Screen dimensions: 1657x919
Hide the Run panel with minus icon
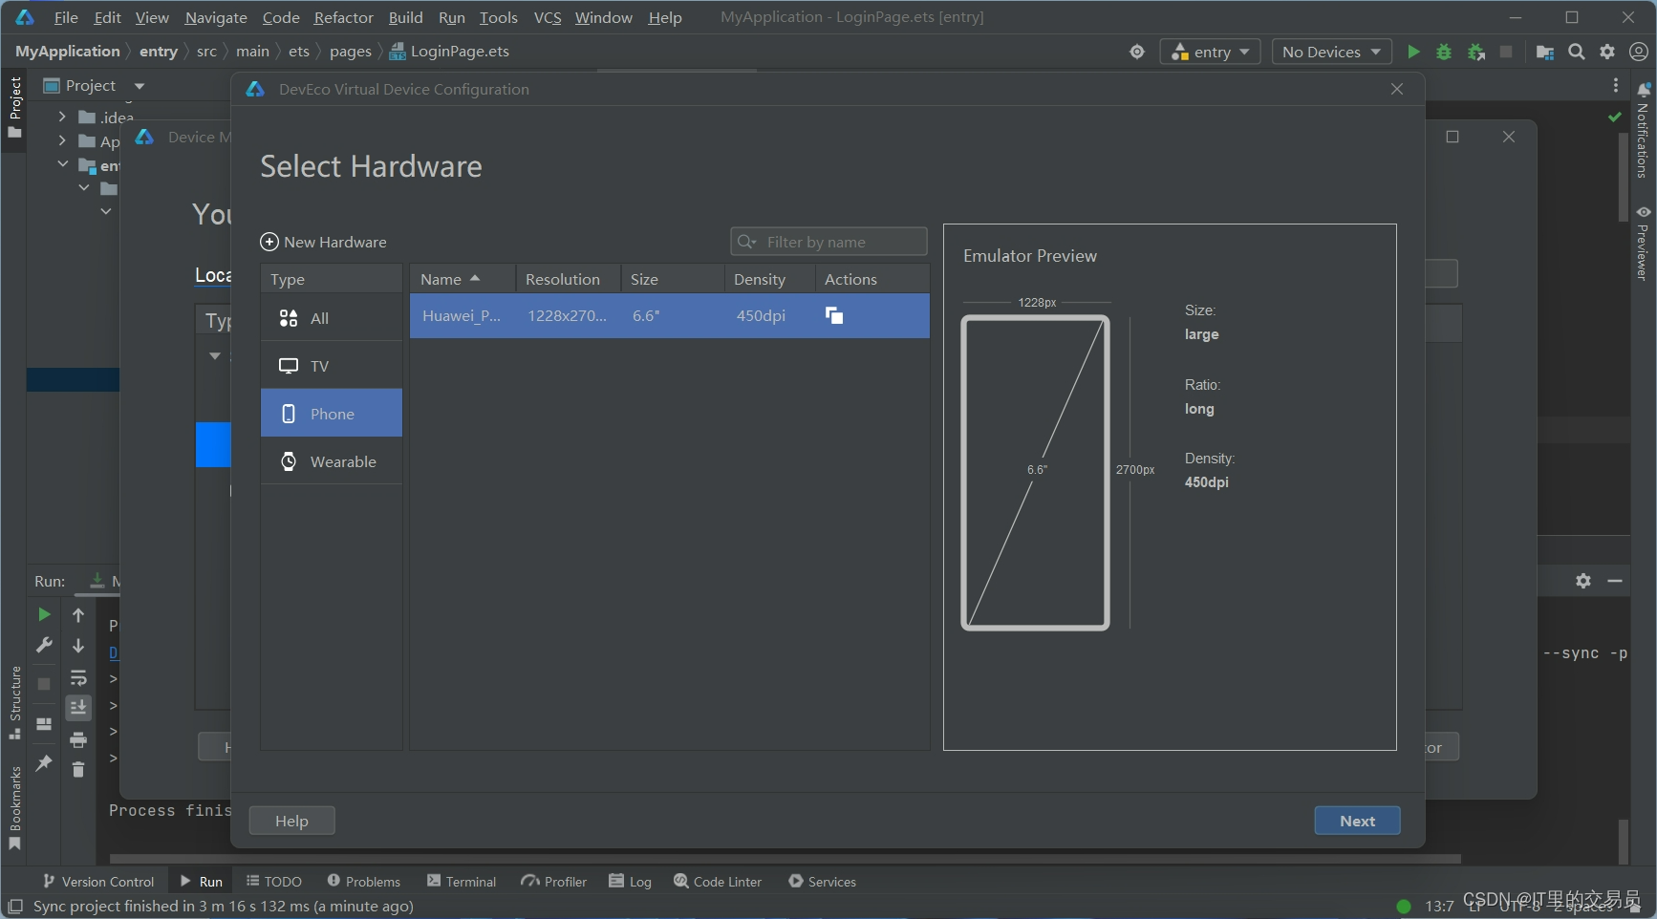[x=1615, y=580]
